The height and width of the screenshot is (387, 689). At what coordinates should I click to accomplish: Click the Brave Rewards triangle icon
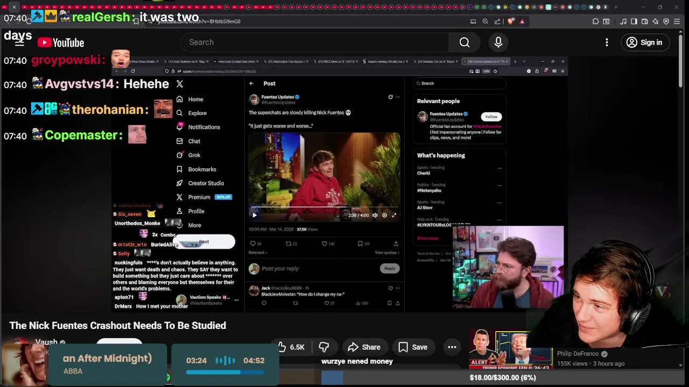(522, 21)
